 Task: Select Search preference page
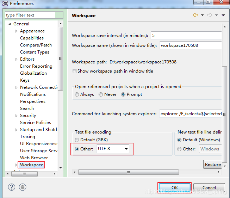(x=27, y=108)
